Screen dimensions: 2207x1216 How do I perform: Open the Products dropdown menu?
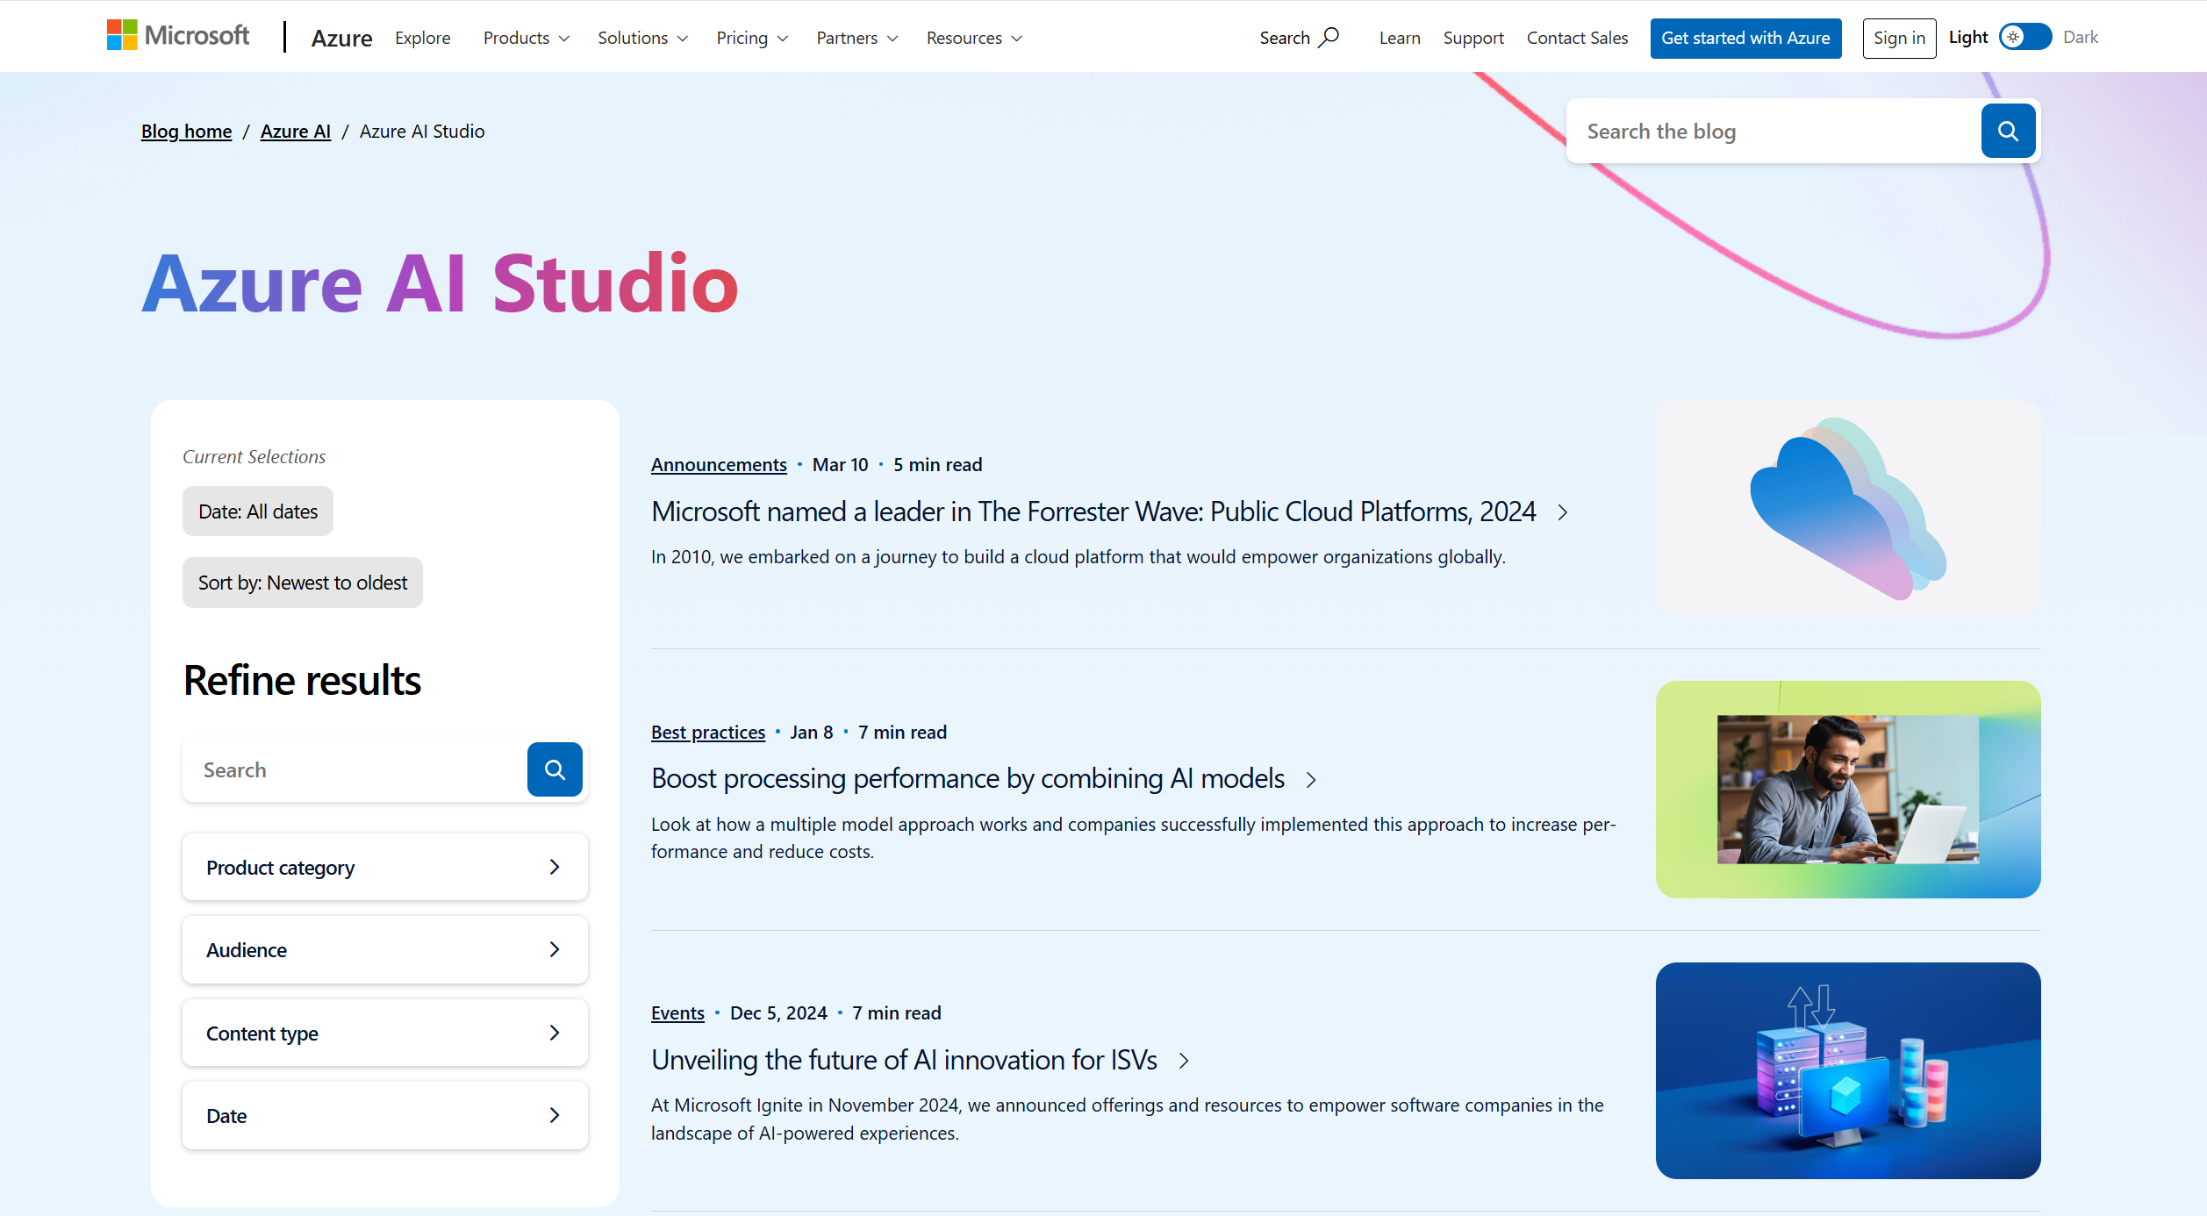click(x=527, y=38)
